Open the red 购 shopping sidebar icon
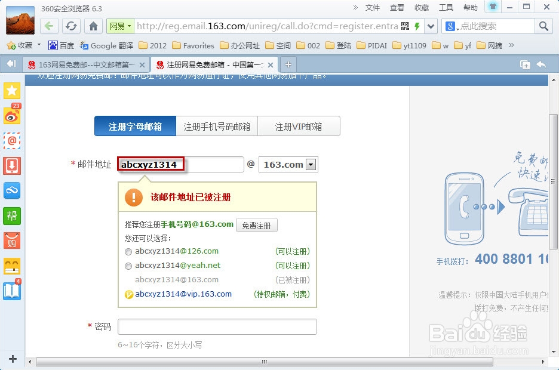559x370 pixels. pos(12,241)
